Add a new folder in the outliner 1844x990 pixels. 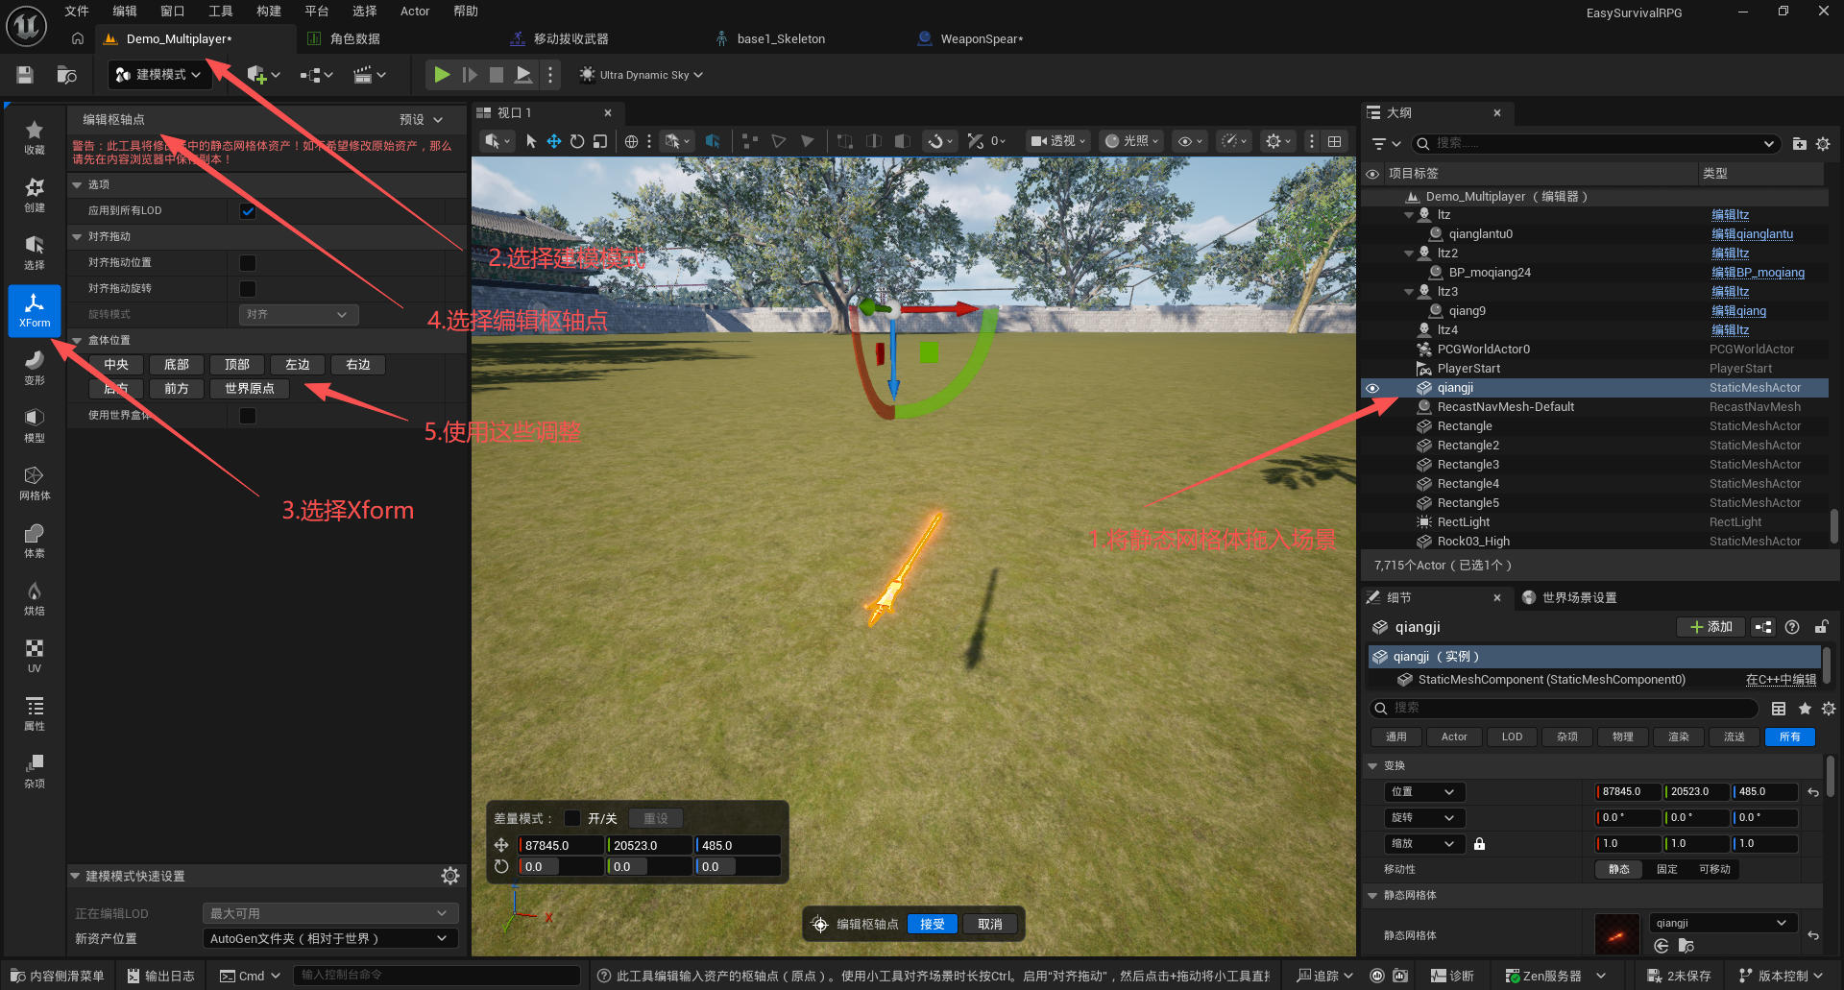pos(1800,144)
